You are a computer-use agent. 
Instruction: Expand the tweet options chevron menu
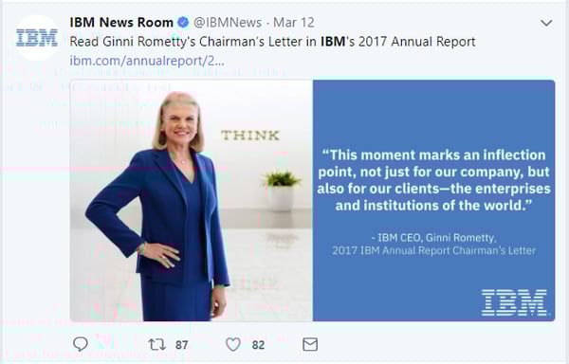point(546,23)
